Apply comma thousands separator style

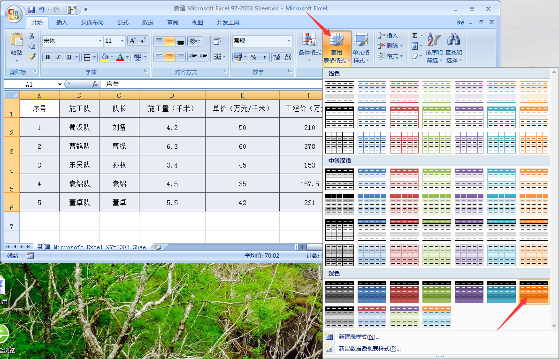coord(264,57)
